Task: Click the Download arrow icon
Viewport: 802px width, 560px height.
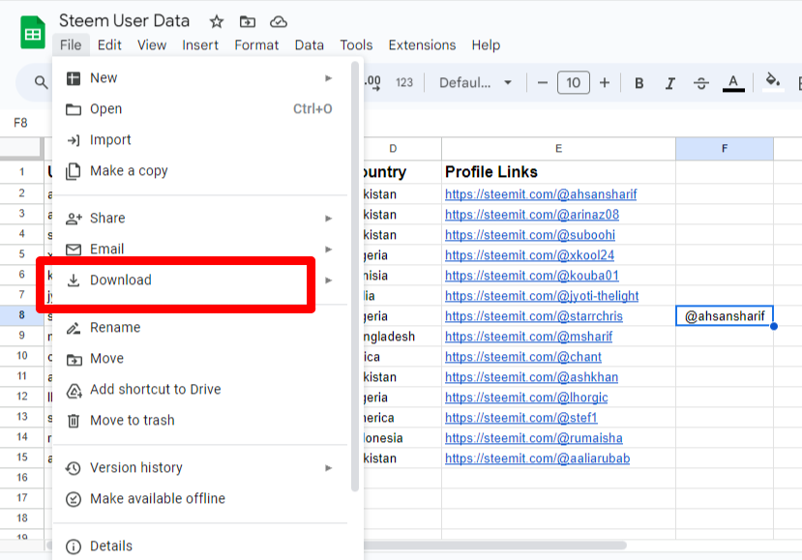Action: 74,280
